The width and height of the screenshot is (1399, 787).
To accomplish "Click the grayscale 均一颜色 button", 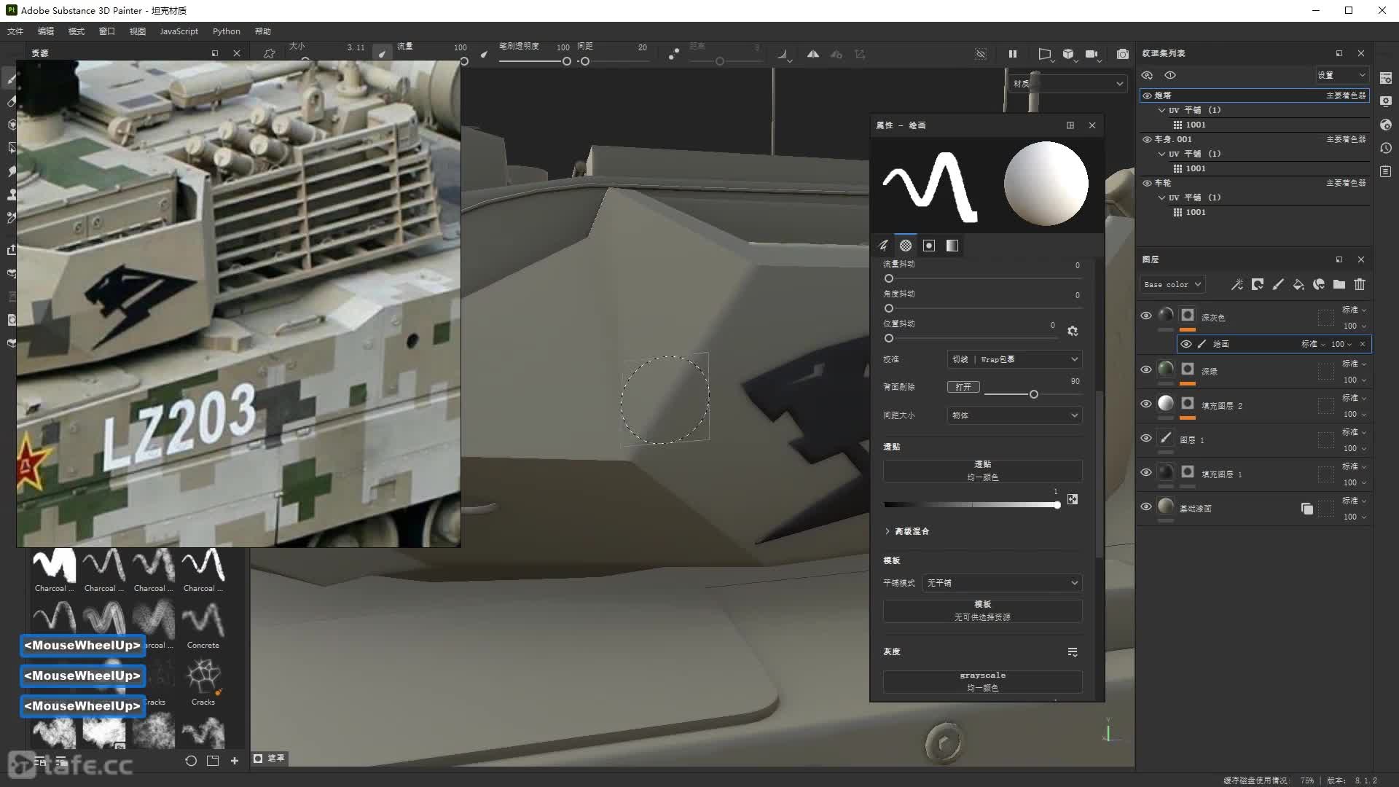I will click(x=982, y=681).
